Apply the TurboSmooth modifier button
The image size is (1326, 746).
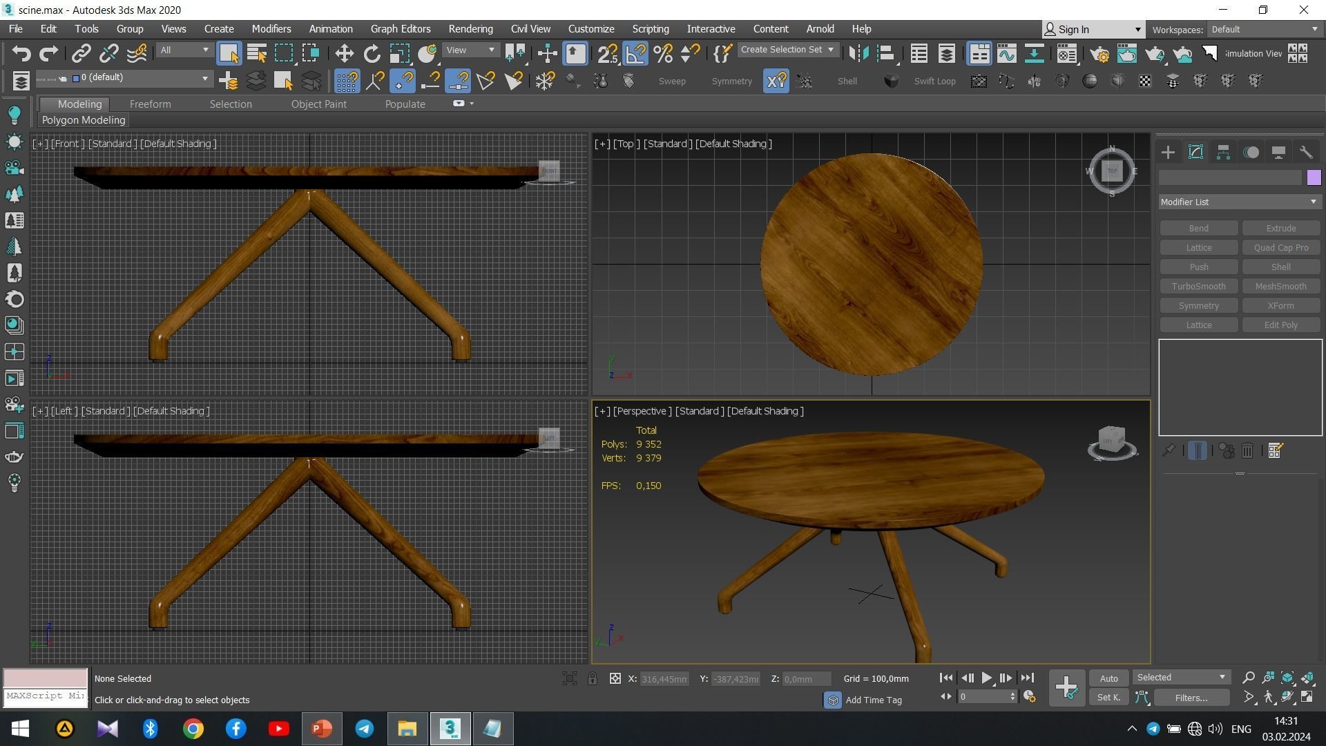[x=1198, y=286]
